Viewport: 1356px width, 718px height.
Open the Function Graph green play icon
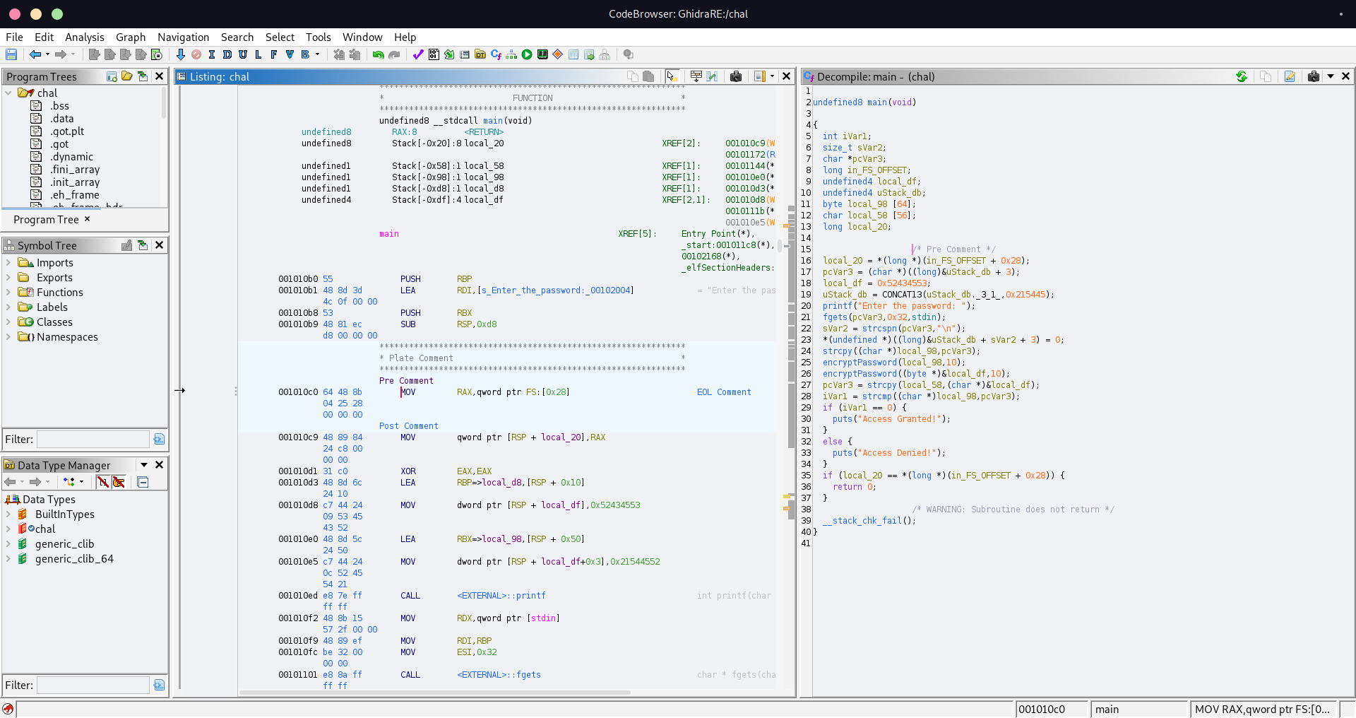(527, 54)
